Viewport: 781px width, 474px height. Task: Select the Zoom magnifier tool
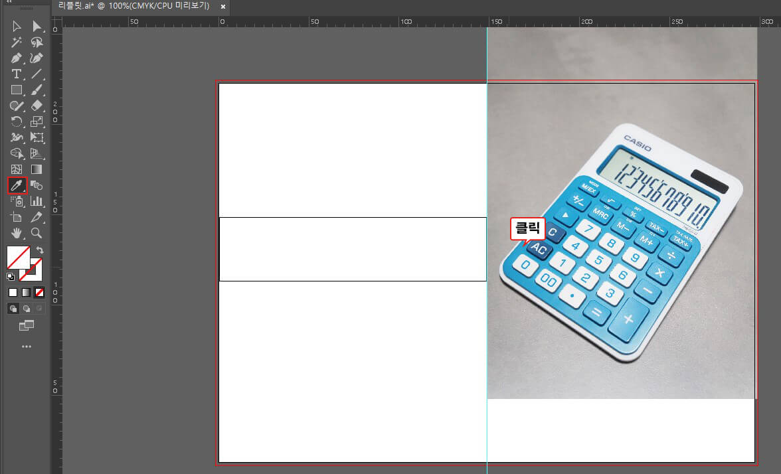point(37,233)
